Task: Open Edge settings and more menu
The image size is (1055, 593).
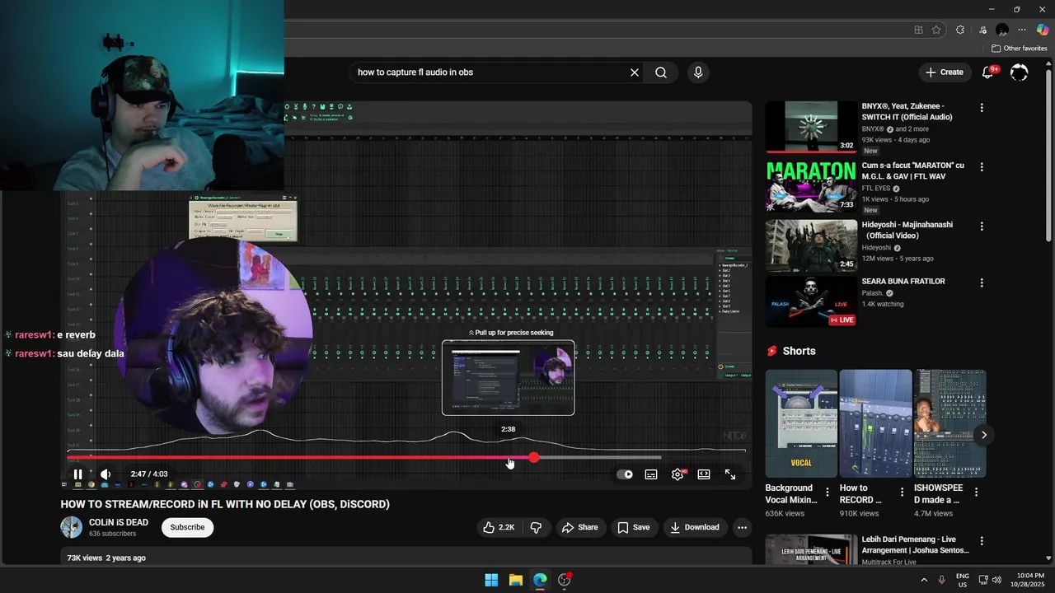Action: 1022,30
